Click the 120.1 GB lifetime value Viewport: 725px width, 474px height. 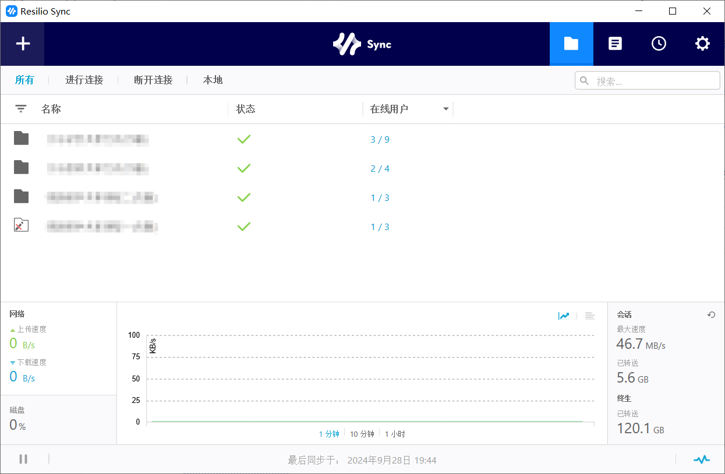pyautogui.click(x=641, y=429)
